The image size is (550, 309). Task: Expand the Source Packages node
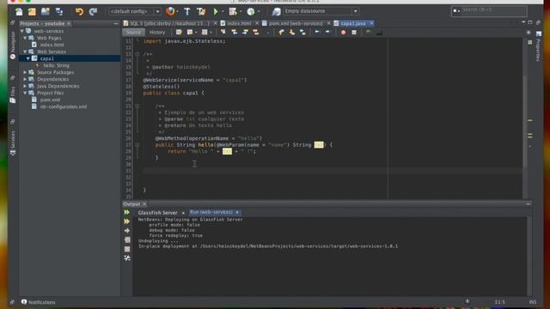point(25,72)
